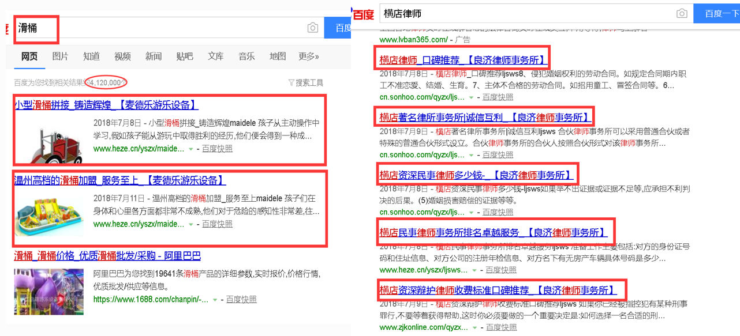Expand URL dropdown arrow under 小型滑桶拼接 result
This screenshot has width=740, height=336.
(191, 149)
